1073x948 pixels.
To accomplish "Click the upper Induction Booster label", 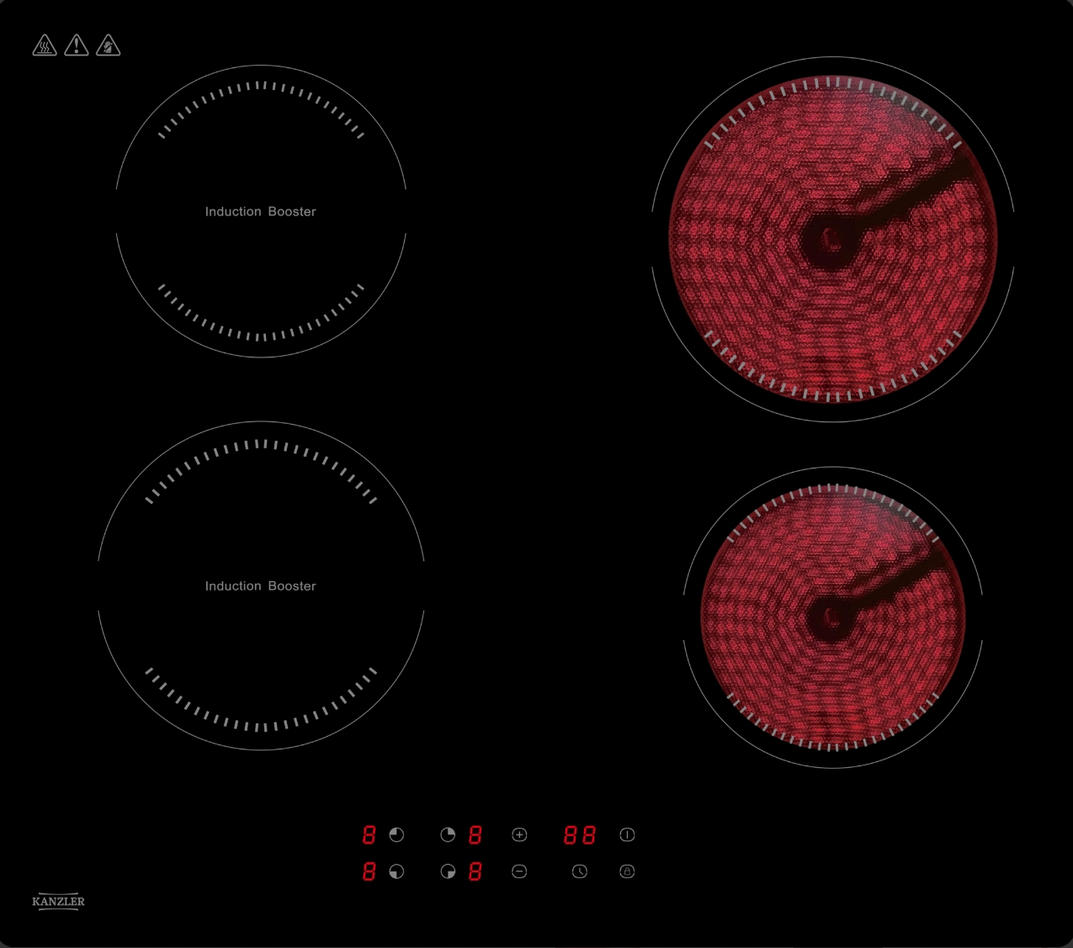I will point(261,211).
